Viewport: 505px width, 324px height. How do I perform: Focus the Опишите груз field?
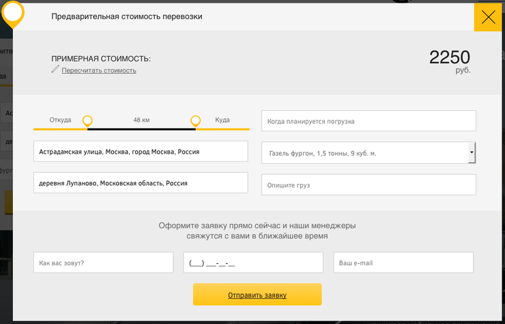(369, 185)
